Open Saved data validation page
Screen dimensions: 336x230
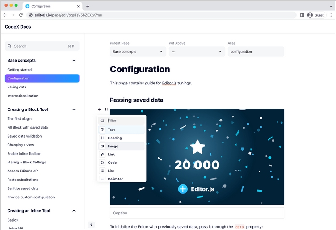[x=25, y=136]
